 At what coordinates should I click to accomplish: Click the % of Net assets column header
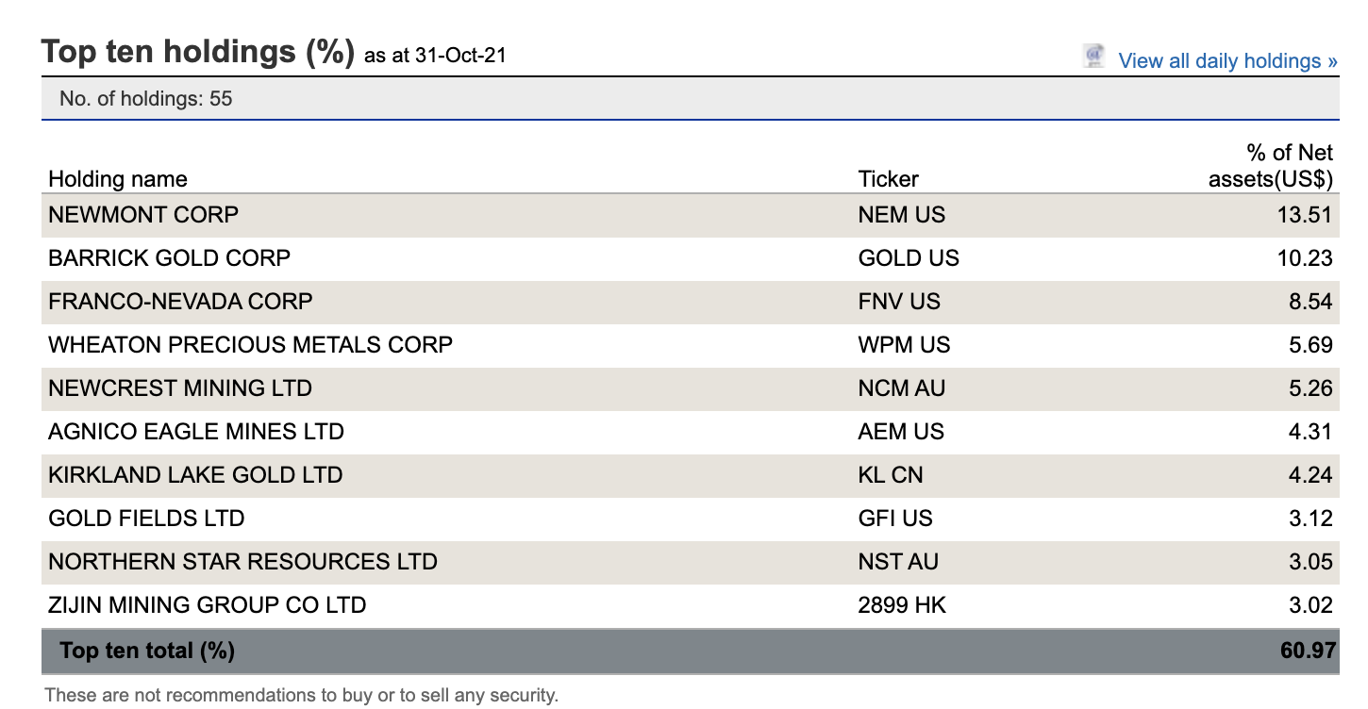coord(1270,165)
